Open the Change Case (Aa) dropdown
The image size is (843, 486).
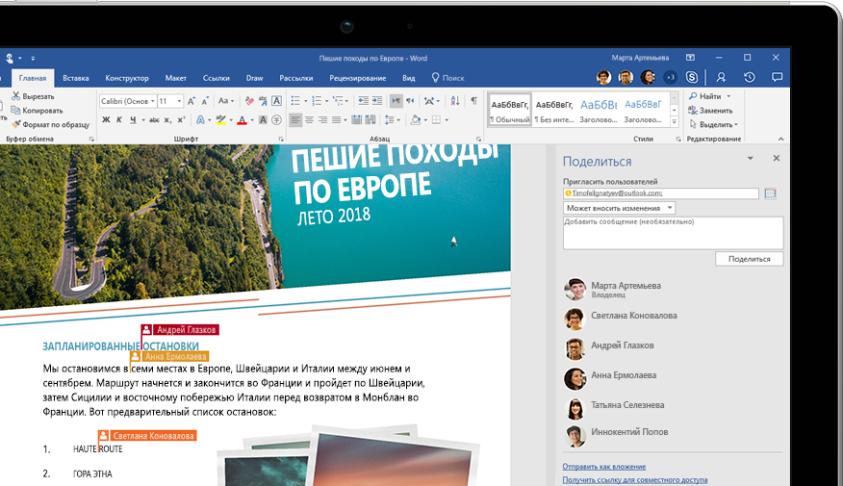(225, 100)
